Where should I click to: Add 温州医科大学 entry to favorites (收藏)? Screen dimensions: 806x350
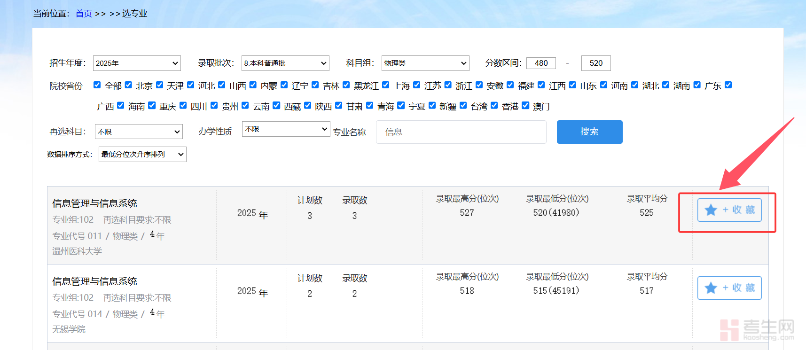pos(729,210)
